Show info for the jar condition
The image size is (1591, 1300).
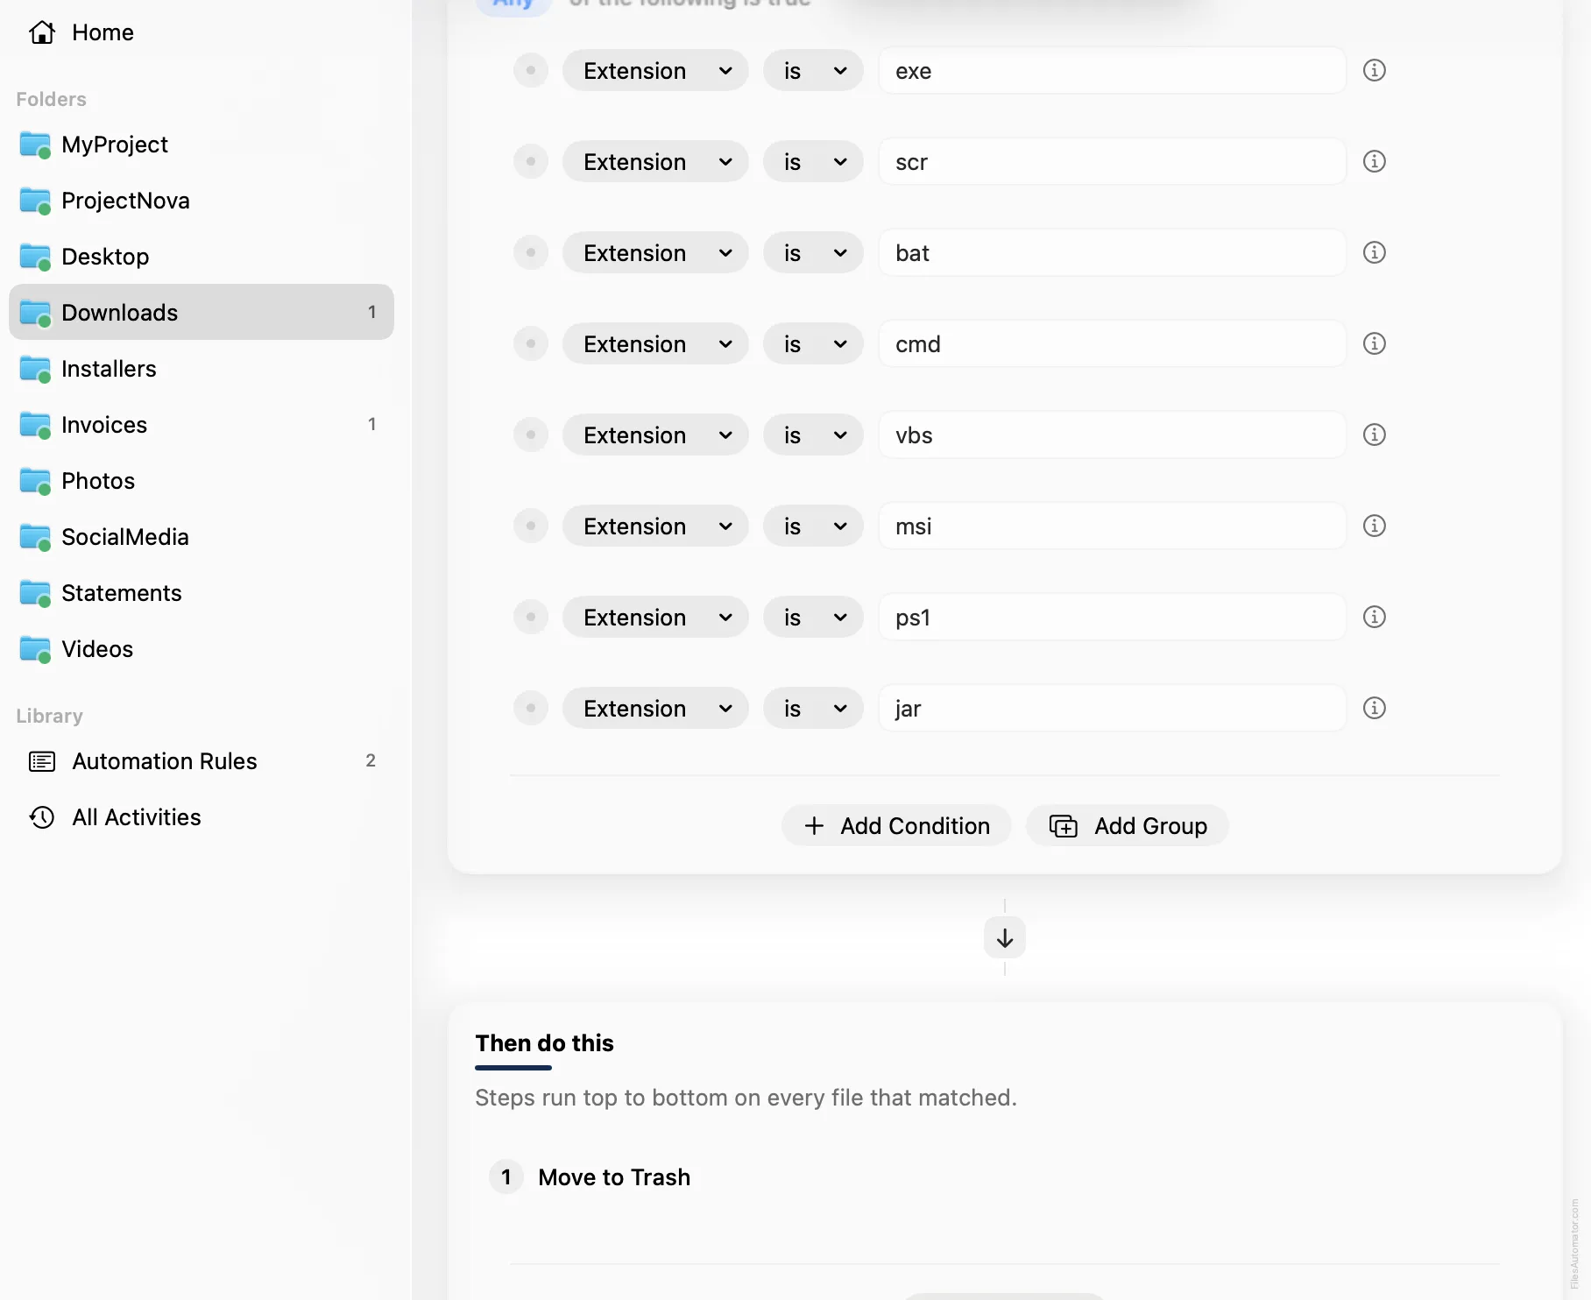pyautogui.click(x=1374, y=708)
